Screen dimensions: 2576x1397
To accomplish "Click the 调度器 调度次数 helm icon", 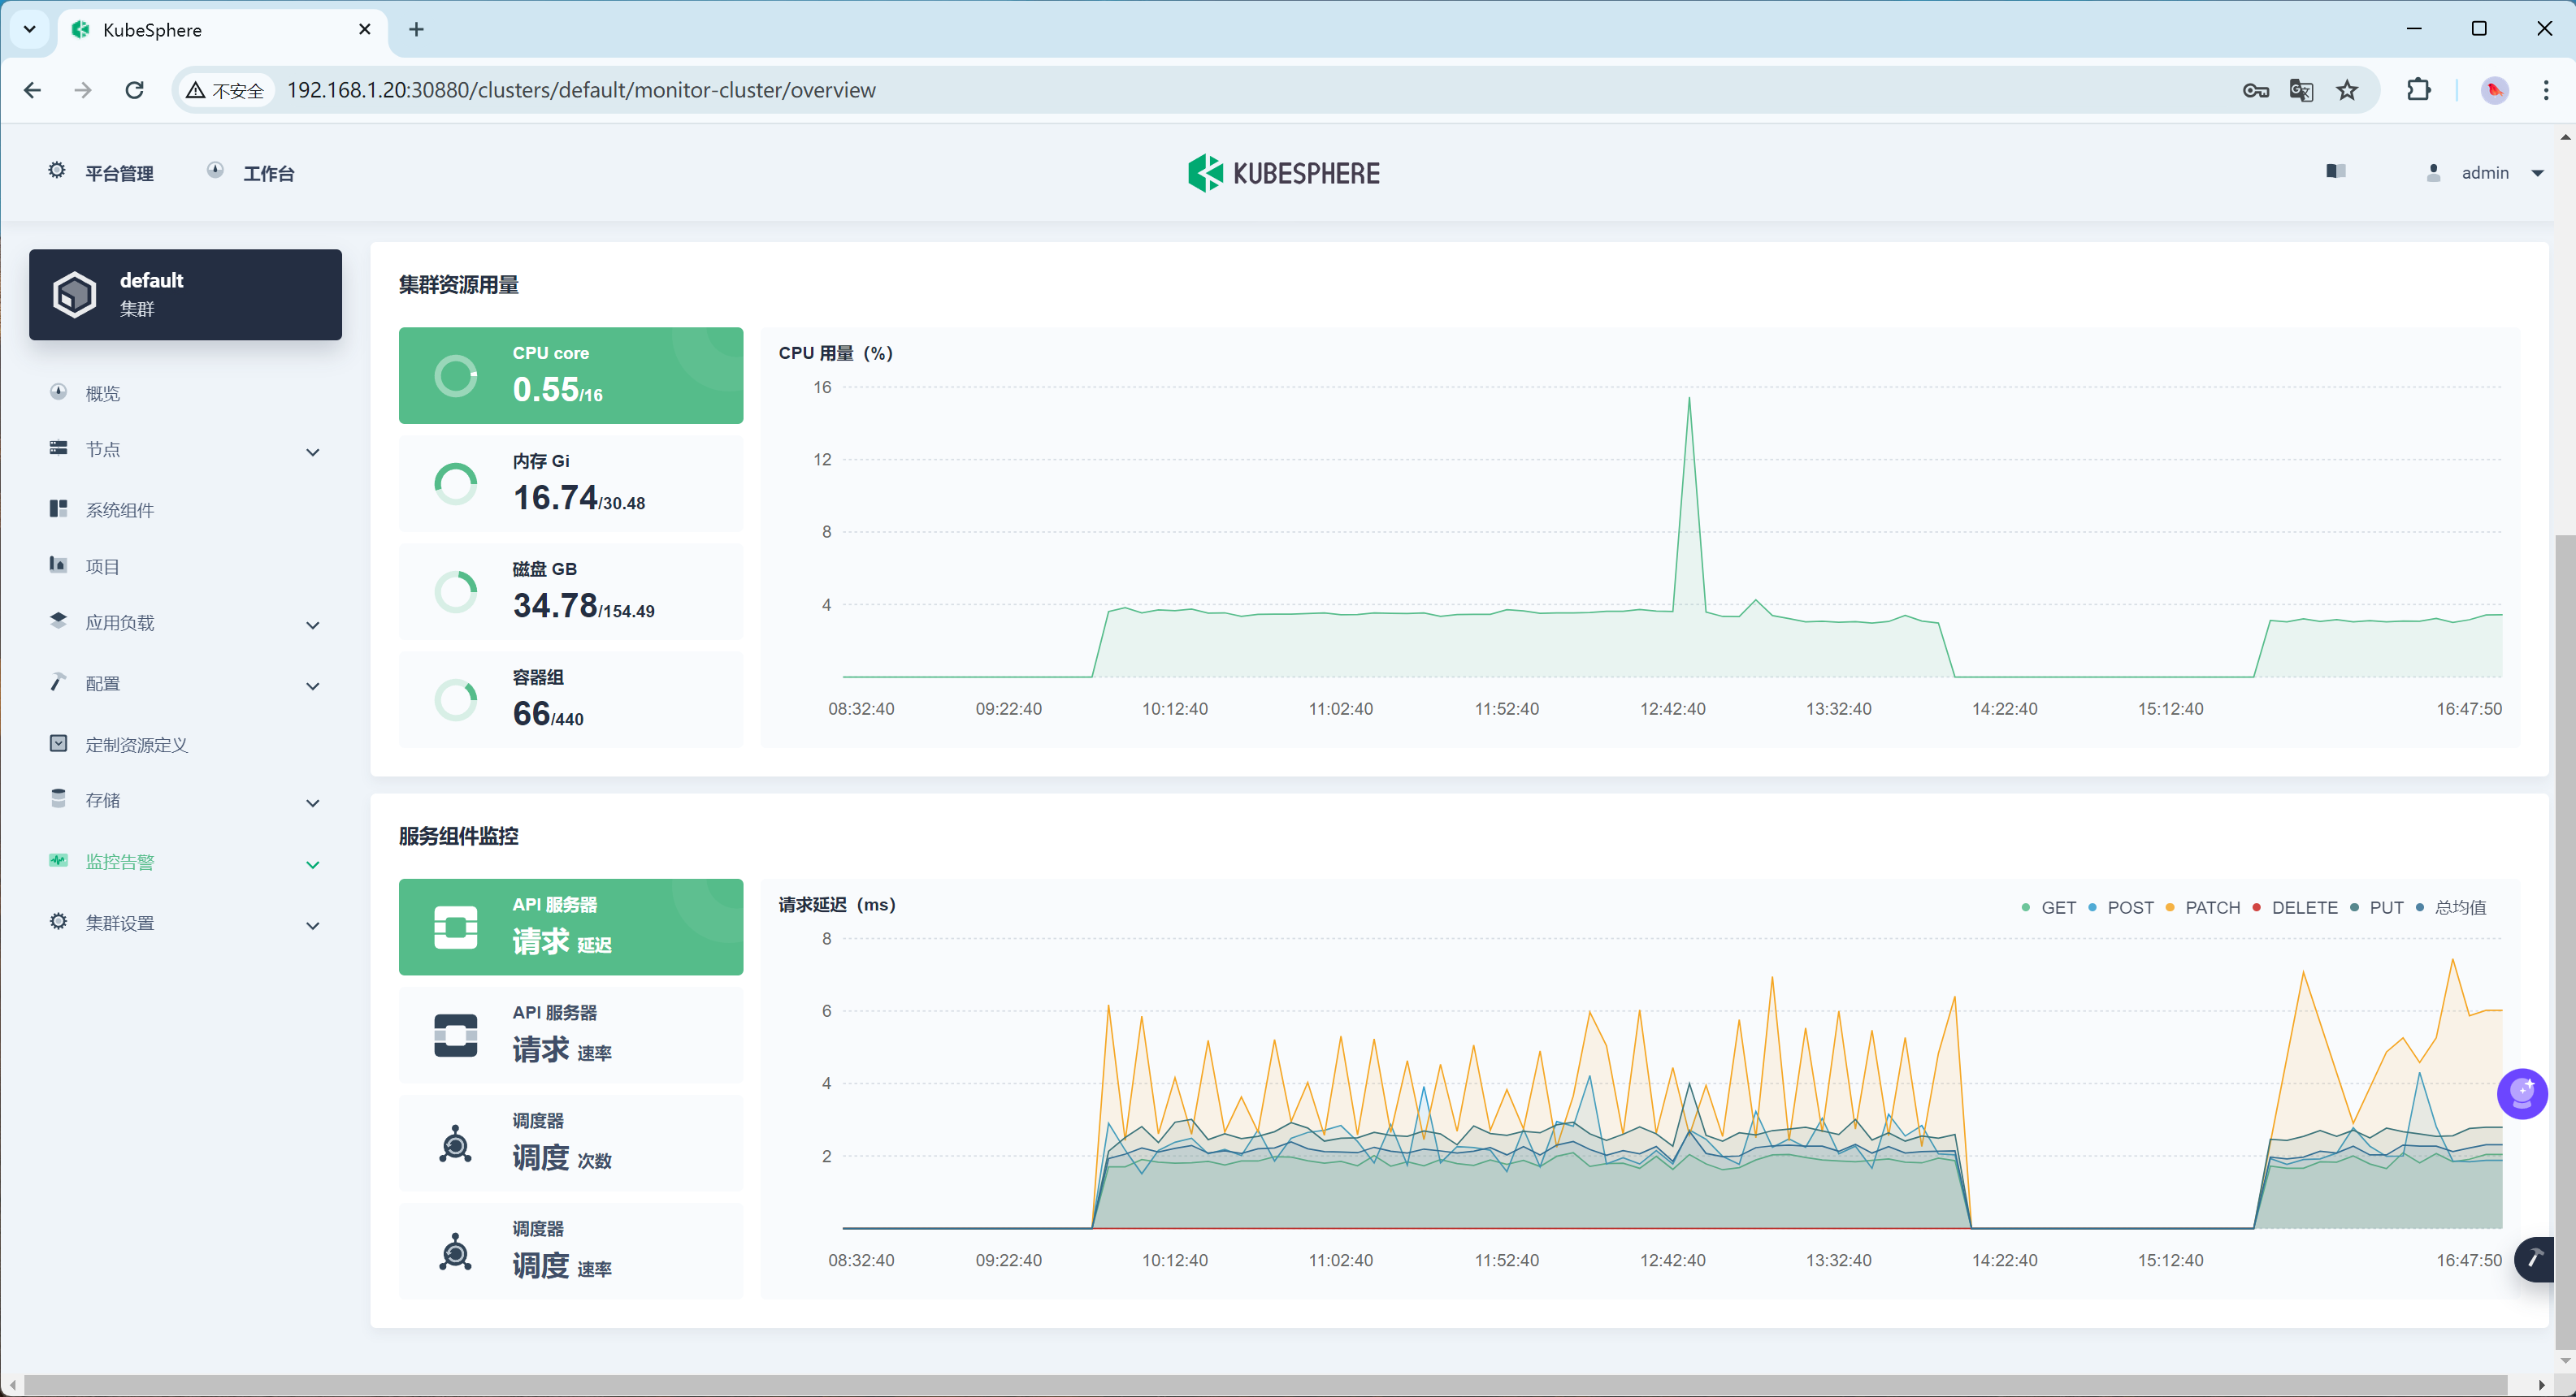I will click(x=455, y=1143).
